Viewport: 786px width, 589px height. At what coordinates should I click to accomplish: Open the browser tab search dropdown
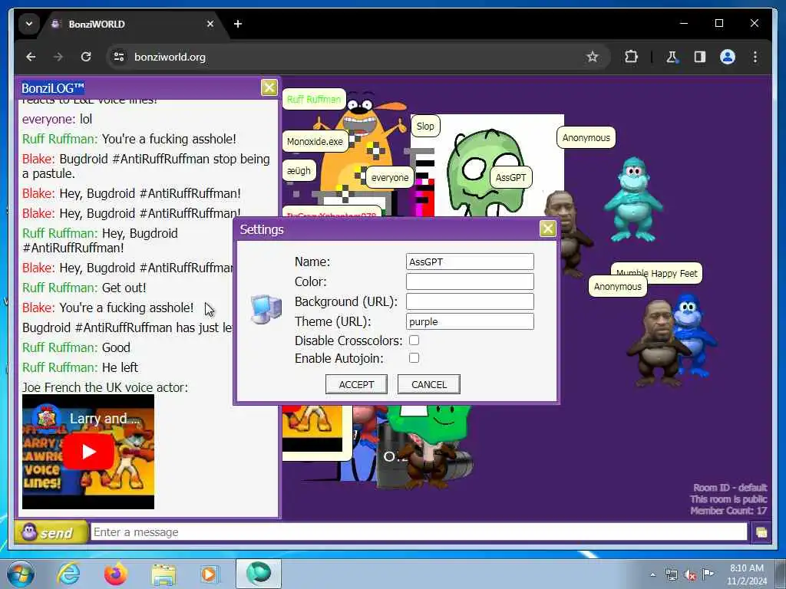[x=29, y=24]
